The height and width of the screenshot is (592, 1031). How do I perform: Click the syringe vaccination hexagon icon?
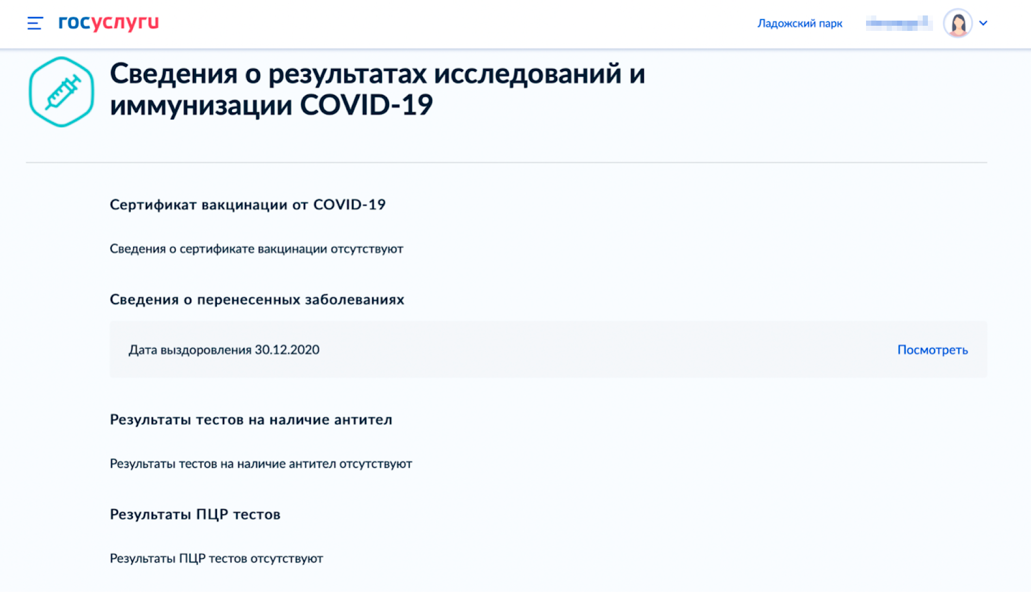point(61,92)
